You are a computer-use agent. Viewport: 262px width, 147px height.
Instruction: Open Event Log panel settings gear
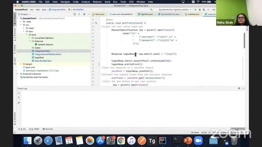pos(239,88)
